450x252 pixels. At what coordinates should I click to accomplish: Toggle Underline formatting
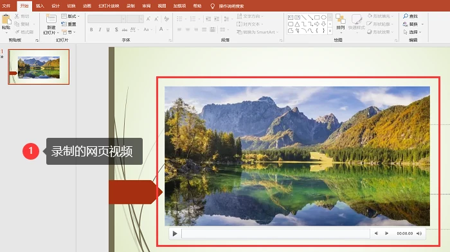pyautogui.click(x=108, y=29)
